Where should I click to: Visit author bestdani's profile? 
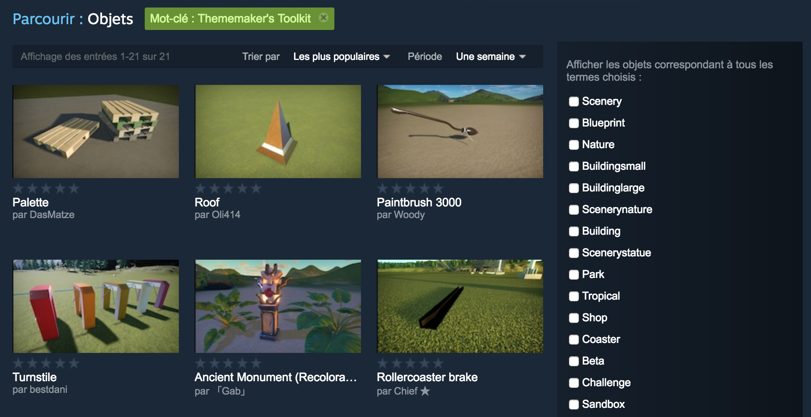coord(48,390)
